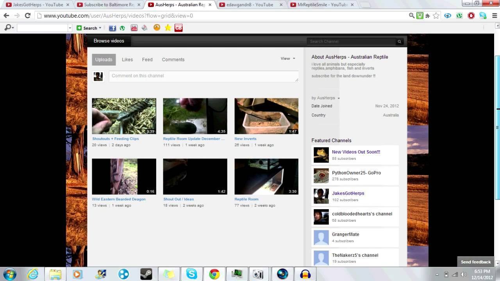The width and height of the screenshot is (500, 281).
Task: Open Internet Explorer from the taskbar
Action: pyautogui.click(x=33, y=274)
